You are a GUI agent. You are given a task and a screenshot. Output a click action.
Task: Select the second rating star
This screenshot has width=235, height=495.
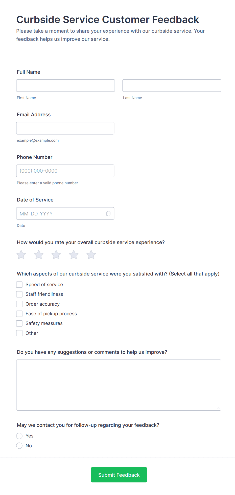(39, 255)
